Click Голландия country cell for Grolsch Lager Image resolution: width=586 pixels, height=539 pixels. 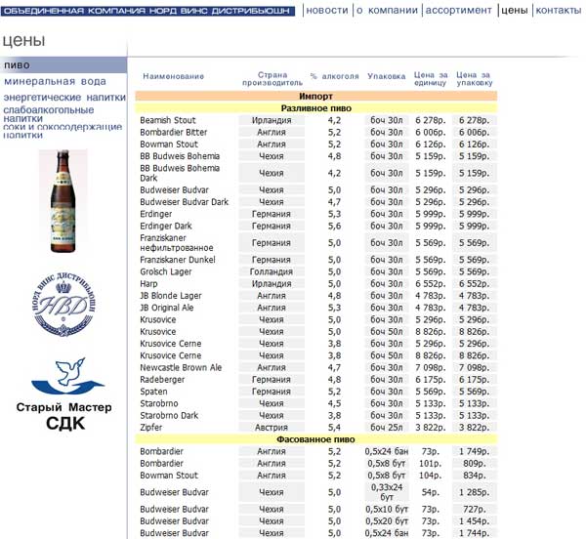tap(272, 271)
